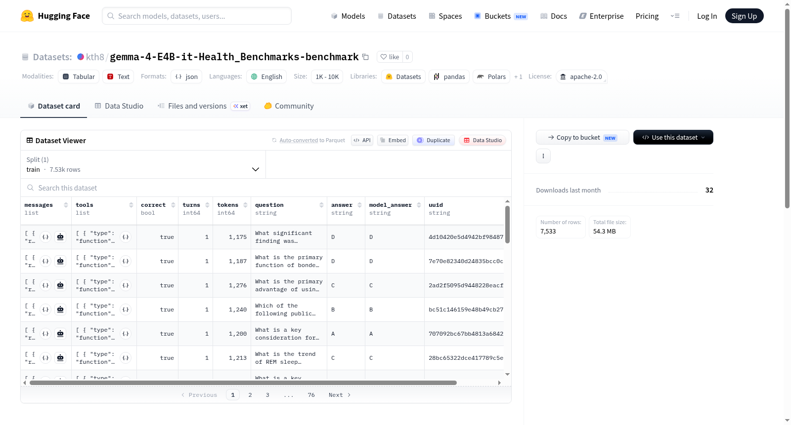Viewport: 791px width, 425px height.
Task: Open Docs in the top navigation
Action: tap(554, 16)
